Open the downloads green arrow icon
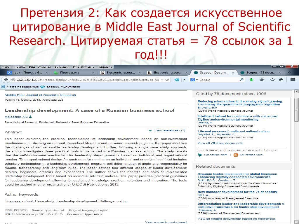The width and height of the screenshot is (299, 224). tap(251, 80)
